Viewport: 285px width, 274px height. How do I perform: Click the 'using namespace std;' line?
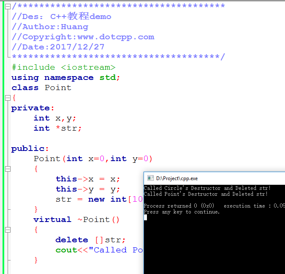[65, 77]
